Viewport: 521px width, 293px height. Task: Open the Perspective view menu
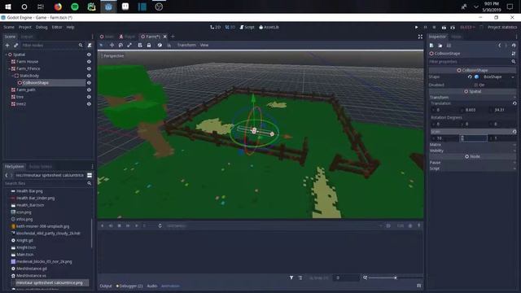112,56
